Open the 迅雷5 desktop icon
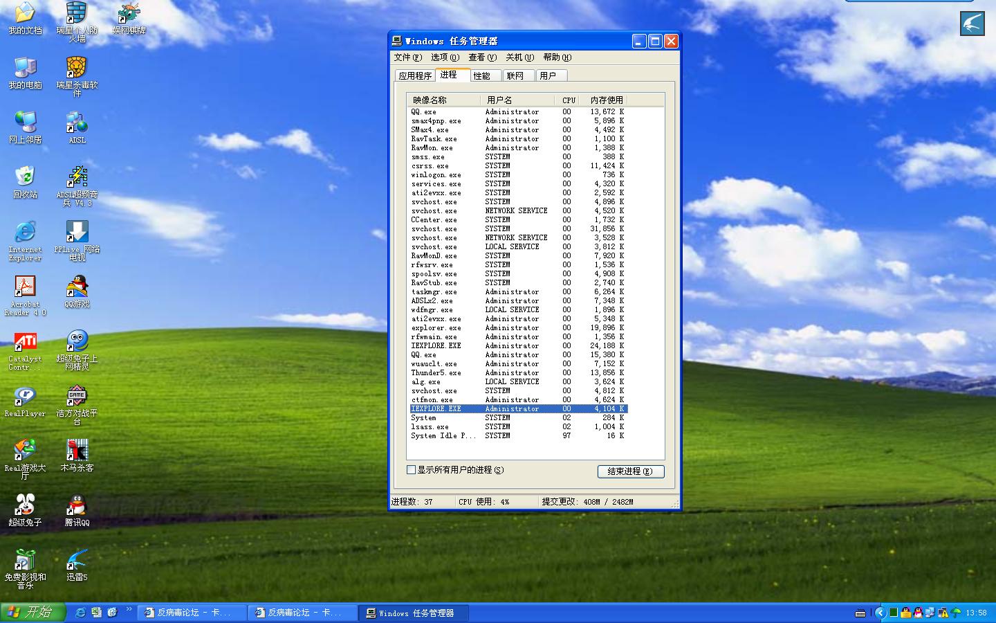This screenshot has height=623, width=996. pyautogui.click(x=77, y=561)
